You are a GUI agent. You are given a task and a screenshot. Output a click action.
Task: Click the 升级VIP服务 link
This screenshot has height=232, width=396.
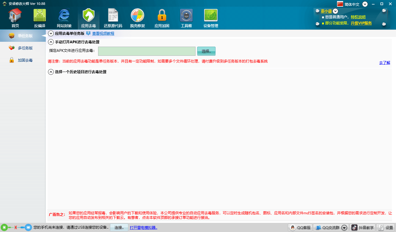pos(361,23)
